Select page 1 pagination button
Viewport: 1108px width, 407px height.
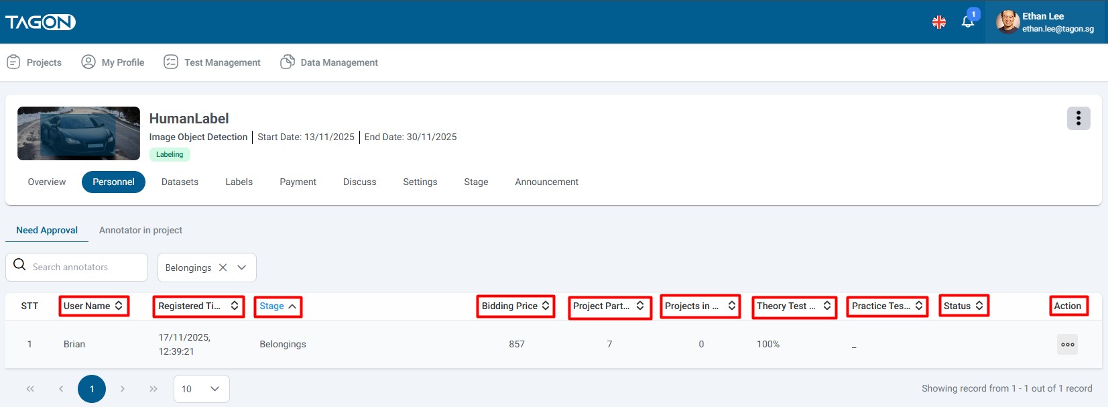point(92,389)
